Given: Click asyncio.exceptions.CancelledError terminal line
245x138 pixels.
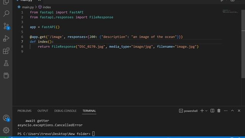Looking at the screenshot, I should [x=50, y=125].
